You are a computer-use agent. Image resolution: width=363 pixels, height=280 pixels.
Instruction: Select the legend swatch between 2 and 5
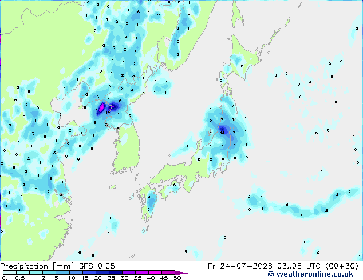click(49, 273)
